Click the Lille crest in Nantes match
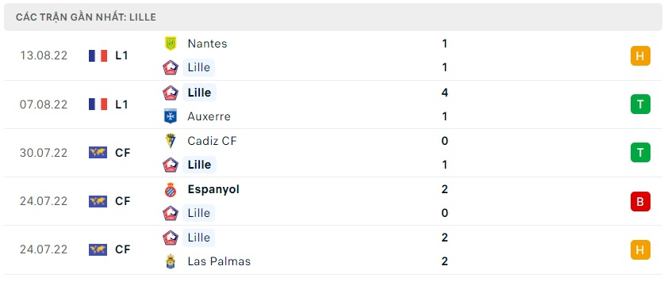The width and height of the screenshot is (664, 289). pos(171,67)
